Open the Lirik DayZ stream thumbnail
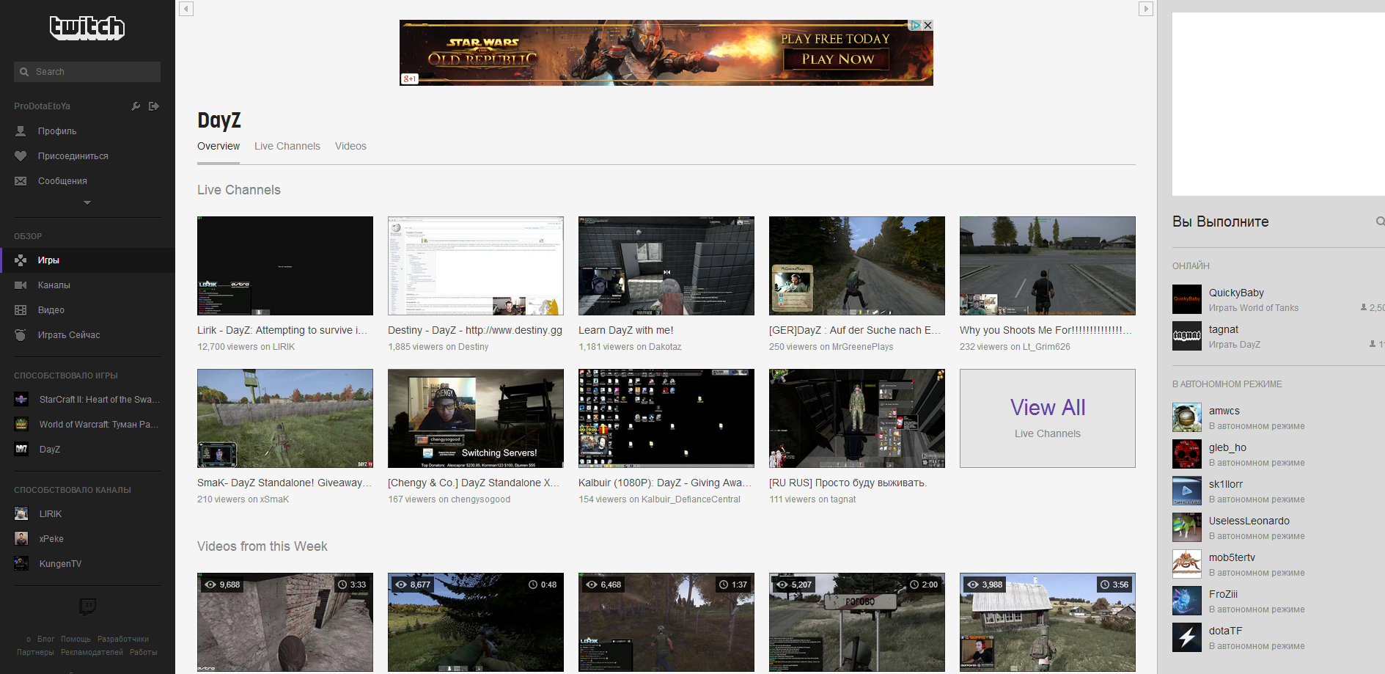Viewport: 1385px width, 674px height. [285, 265]
